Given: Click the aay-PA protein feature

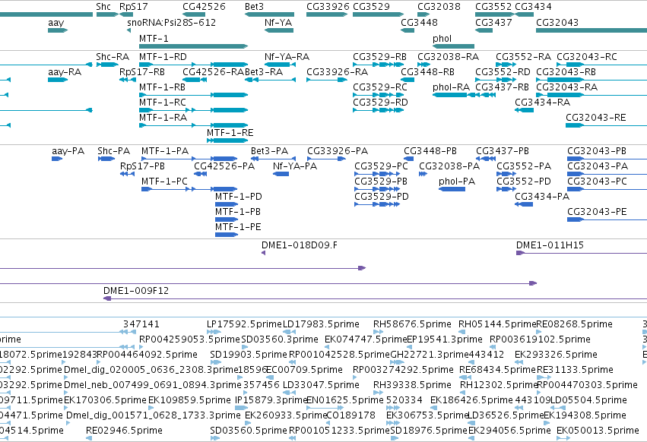Looking at the screenshot, I should (x=57, y=159).
